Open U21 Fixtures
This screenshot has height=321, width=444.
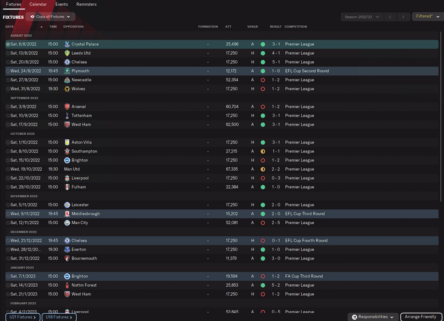point(23,317)
